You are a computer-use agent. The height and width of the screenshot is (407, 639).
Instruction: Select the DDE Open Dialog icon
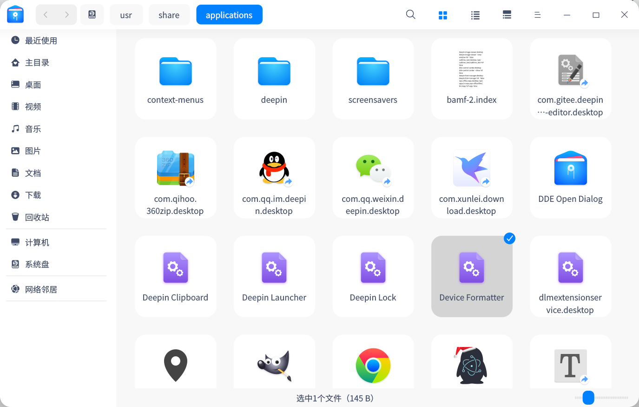pos(571,168)
